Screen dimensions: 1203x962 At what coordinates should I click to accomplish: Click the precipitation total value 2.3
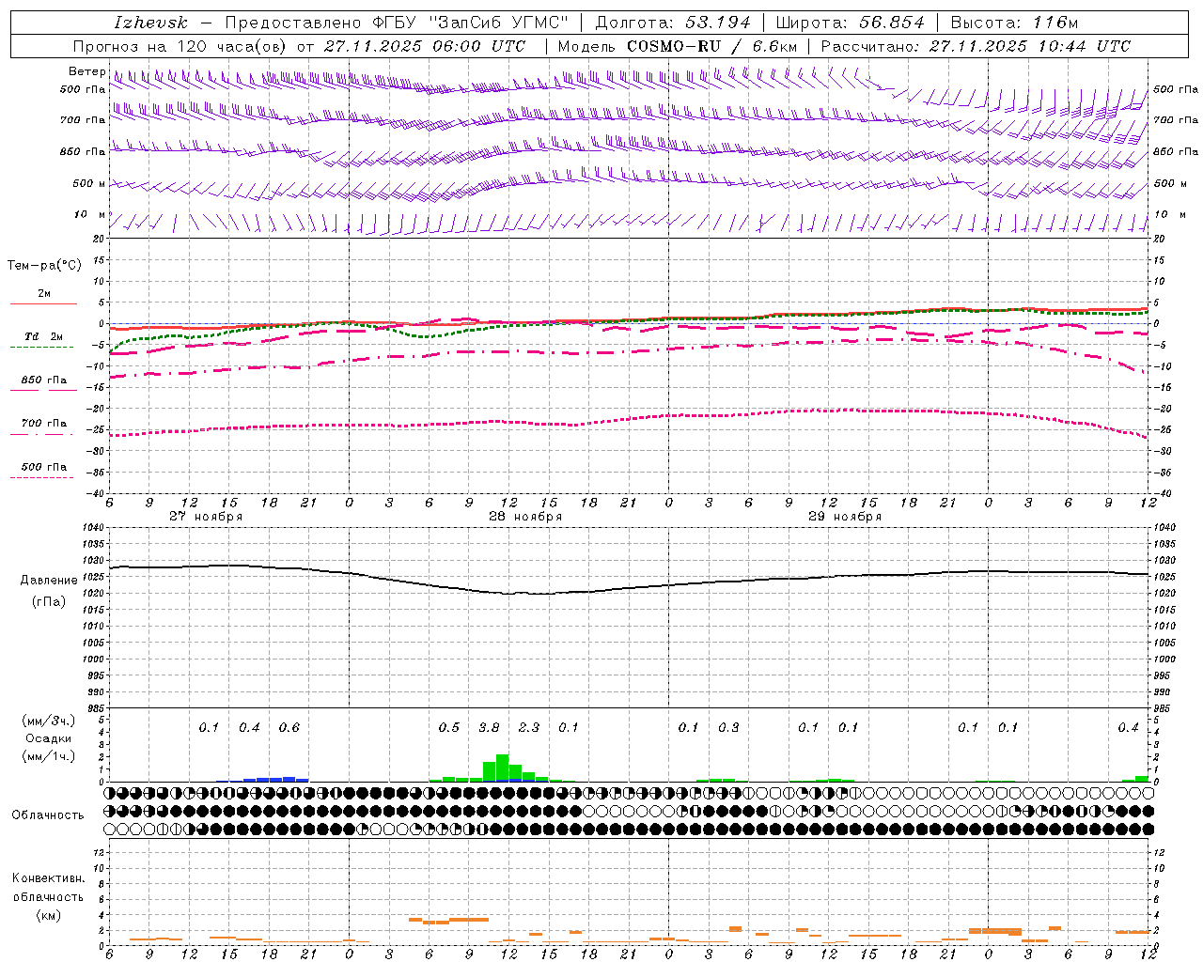(x=529, y=727)
